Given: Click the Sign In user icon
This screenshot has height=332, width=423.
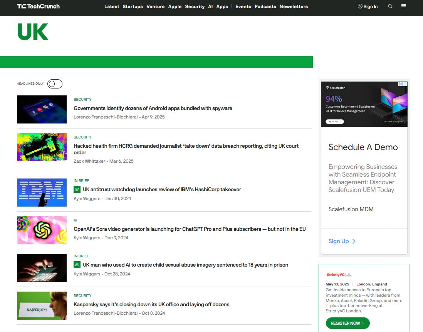Looking at the screenshot, I should pos(360,6).
